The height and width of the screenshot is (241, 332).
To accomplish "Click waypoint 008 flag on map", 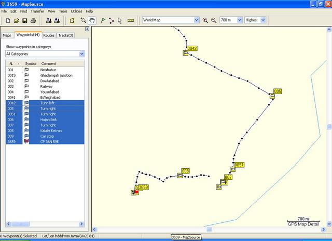I will (180, 176).
